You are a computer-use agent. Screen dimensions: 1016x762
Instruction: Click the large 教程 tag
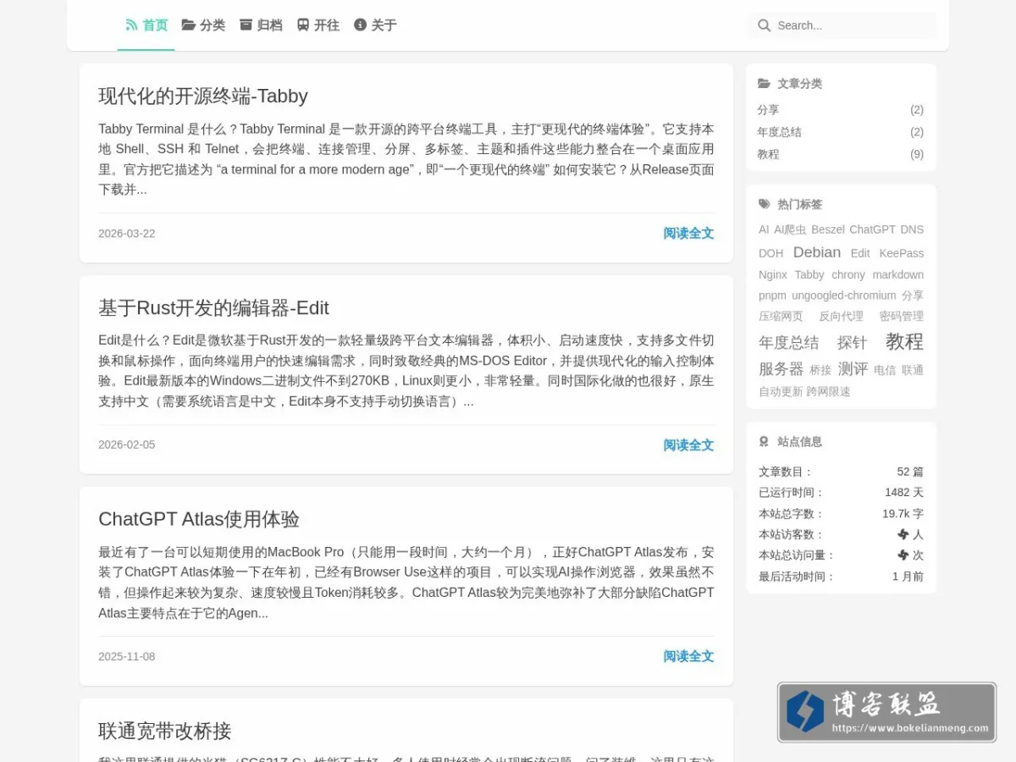pos(904,341)
